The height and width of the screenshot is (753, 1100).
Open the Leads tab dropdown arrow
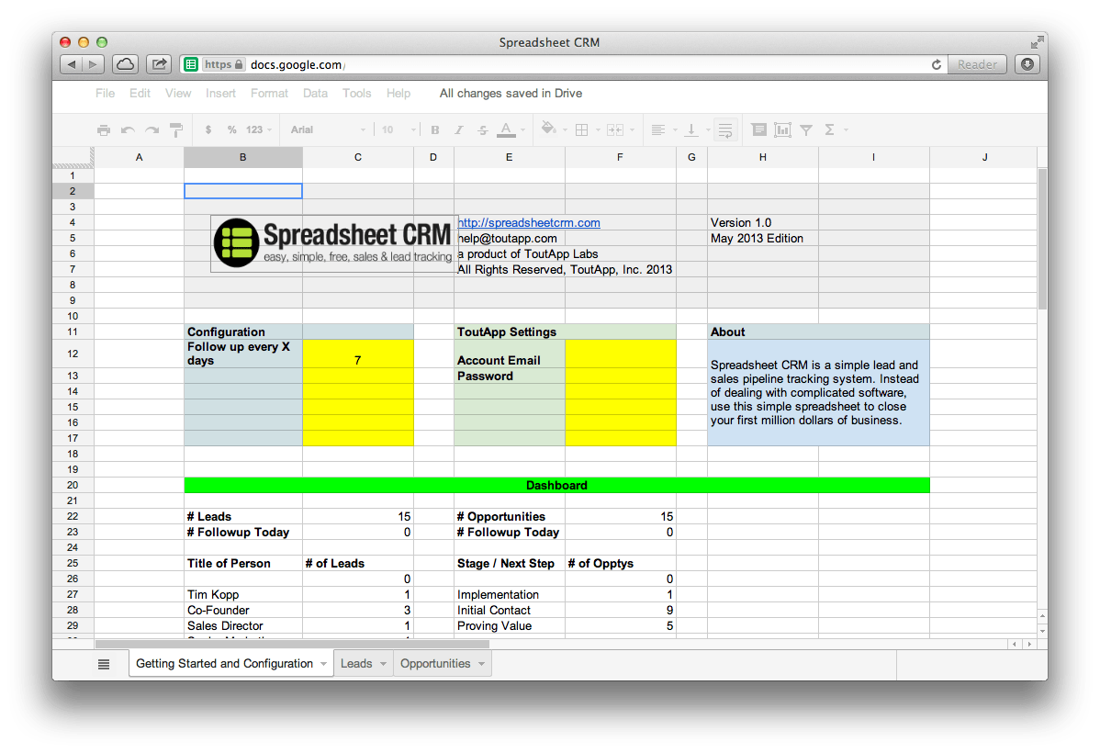(x=383, y=664)
